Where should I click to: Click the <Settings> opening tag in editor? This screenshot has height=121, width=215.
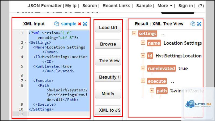pos(40,42)
